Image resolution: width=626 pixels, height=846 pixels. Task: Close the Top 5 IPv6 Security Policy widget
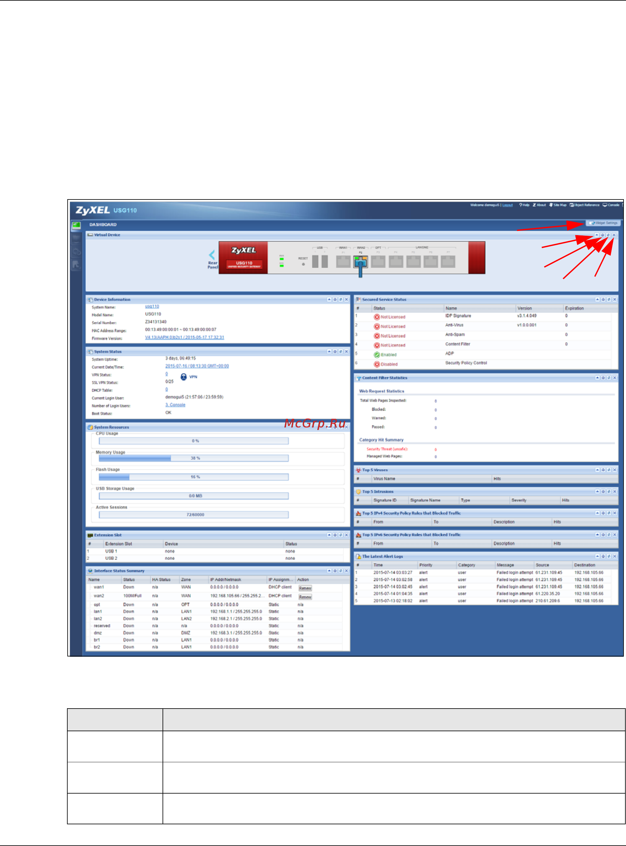(x=614, y=535)
